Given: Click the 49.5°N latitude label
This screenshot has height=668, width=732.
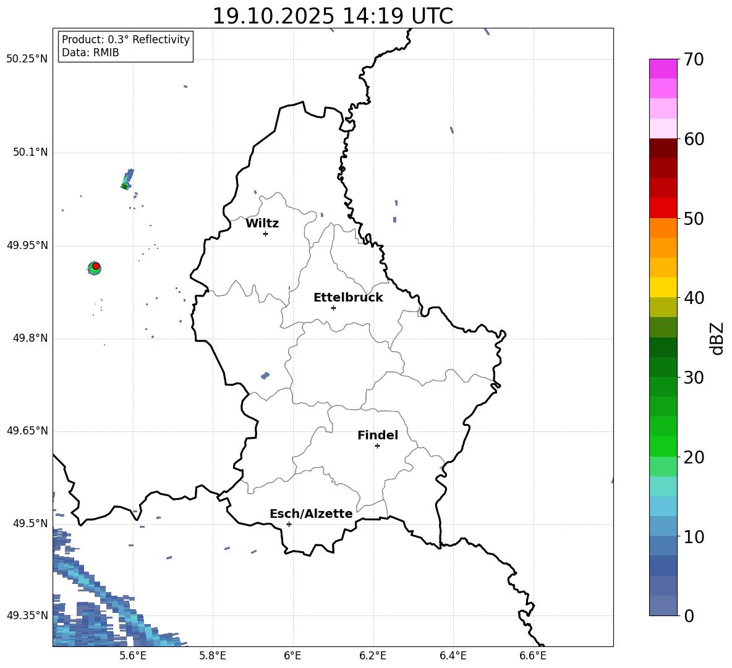Looking at the screenshot, I should [x=30, y=523].
